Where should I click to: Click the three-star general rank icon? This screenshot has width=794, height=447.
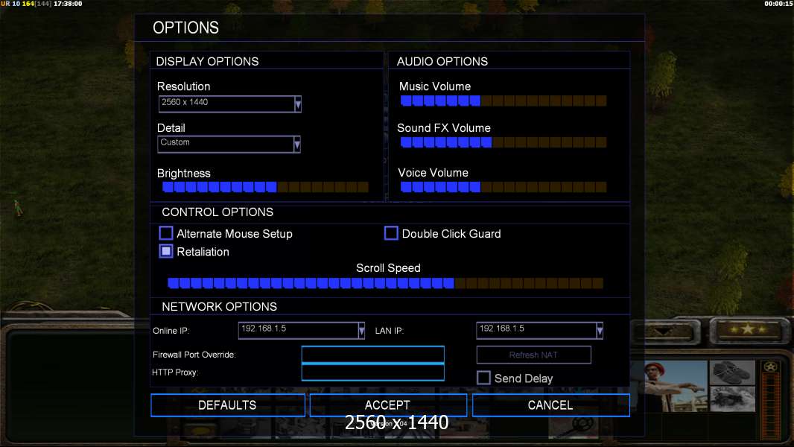click(x=747, y=330)
